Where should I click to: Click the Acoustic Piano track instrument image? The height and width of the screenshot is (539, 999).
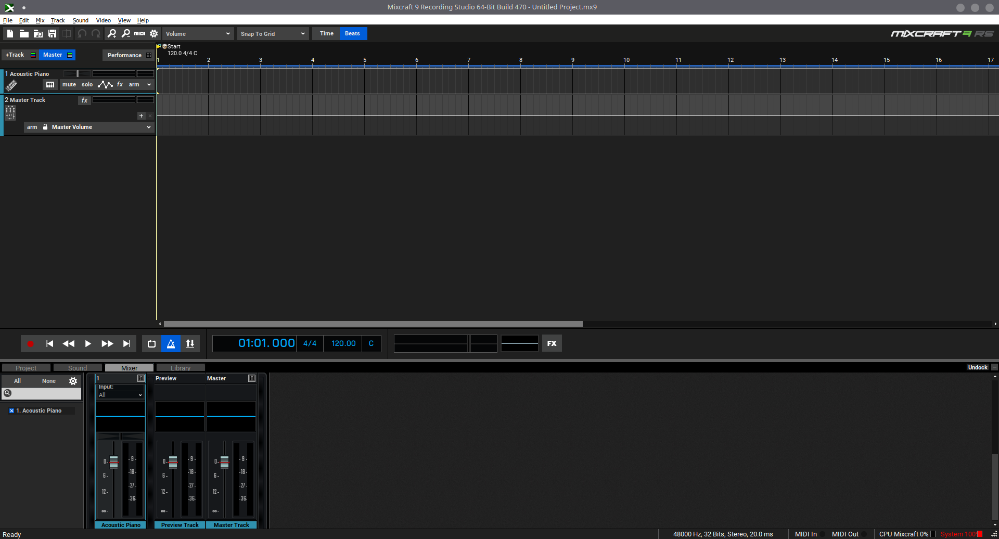(x=11, y=85)
